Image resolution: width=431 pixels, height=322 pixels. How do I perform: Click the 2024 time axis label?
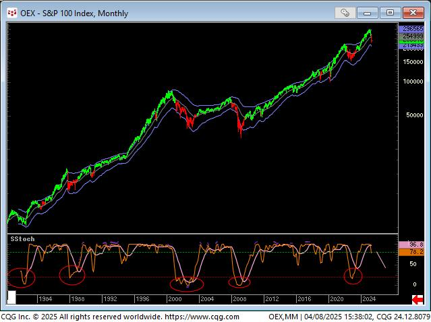tap(369, 299)
